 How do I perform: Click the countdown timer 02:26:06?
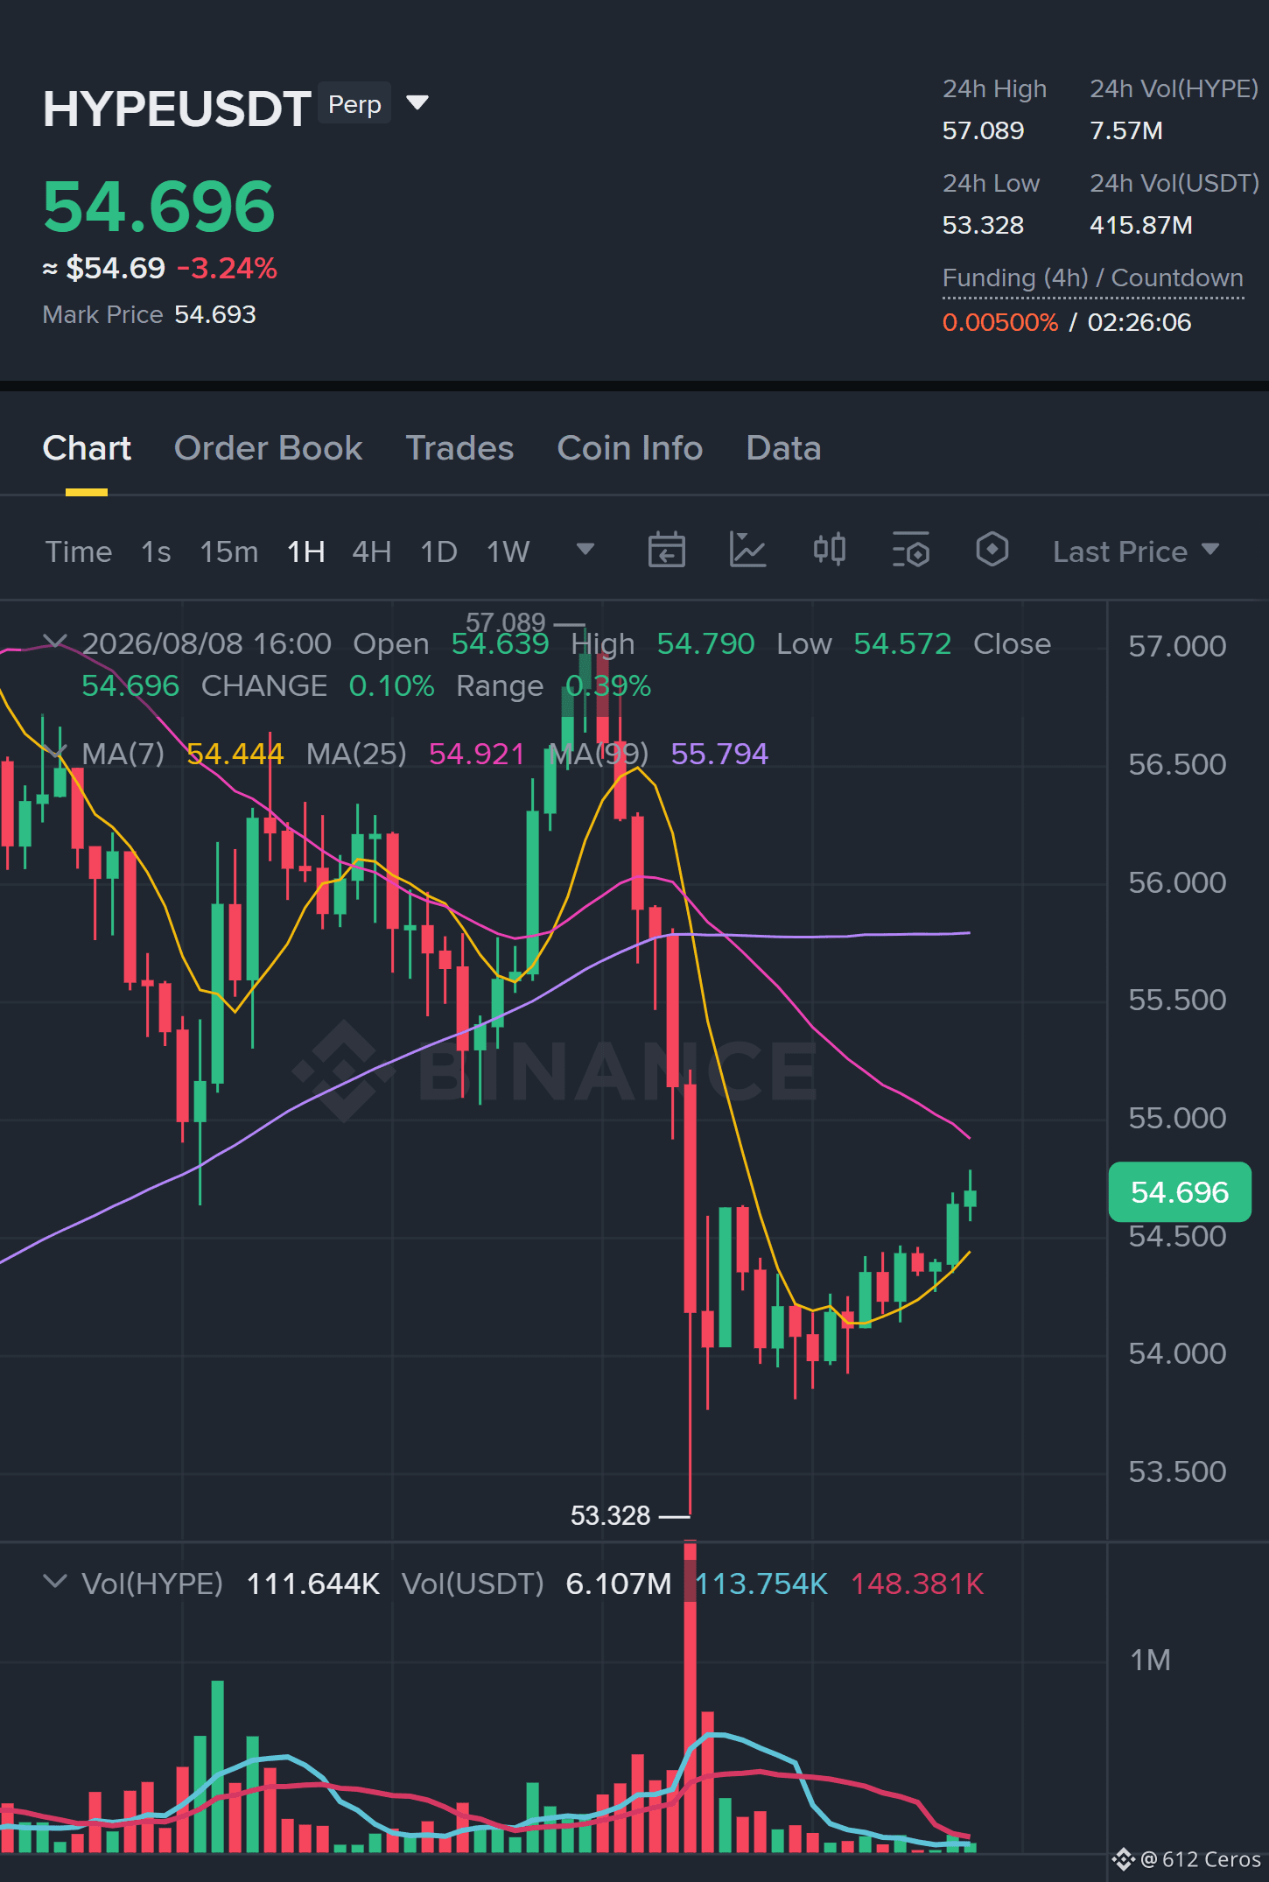(1139, 322)
